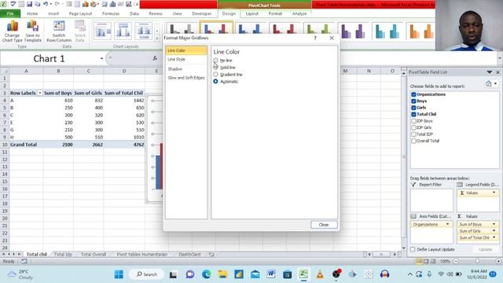503x283 pixels.
Task: Uncheck the Organizations field checkbox
Action: [x=413, y=94]
